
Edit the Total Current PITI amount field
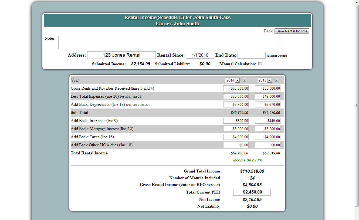[252, 192]
